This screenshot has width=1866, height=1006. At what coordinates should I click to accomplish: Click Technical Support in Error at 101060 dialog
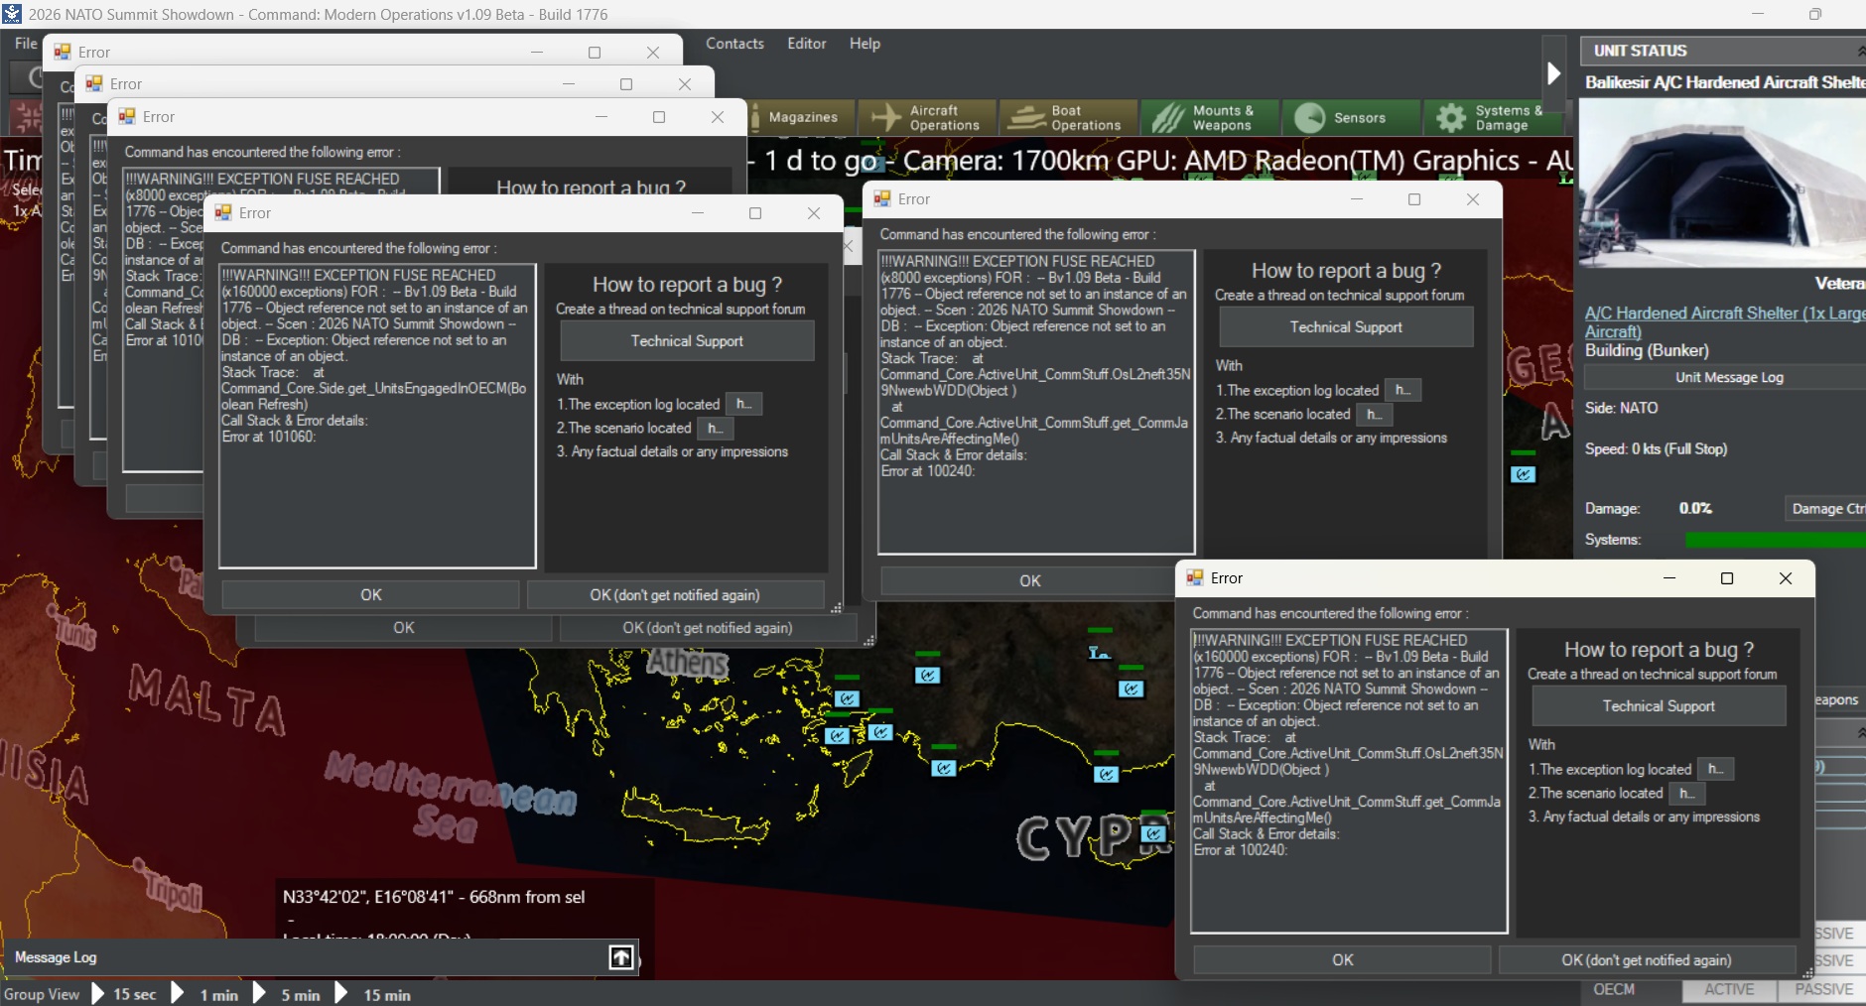pyautogui.click(x=687, y=341)
